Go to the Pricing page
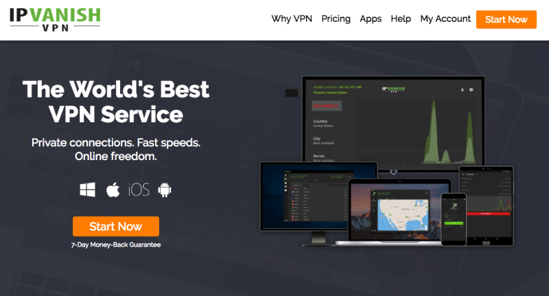 (336, 19)
